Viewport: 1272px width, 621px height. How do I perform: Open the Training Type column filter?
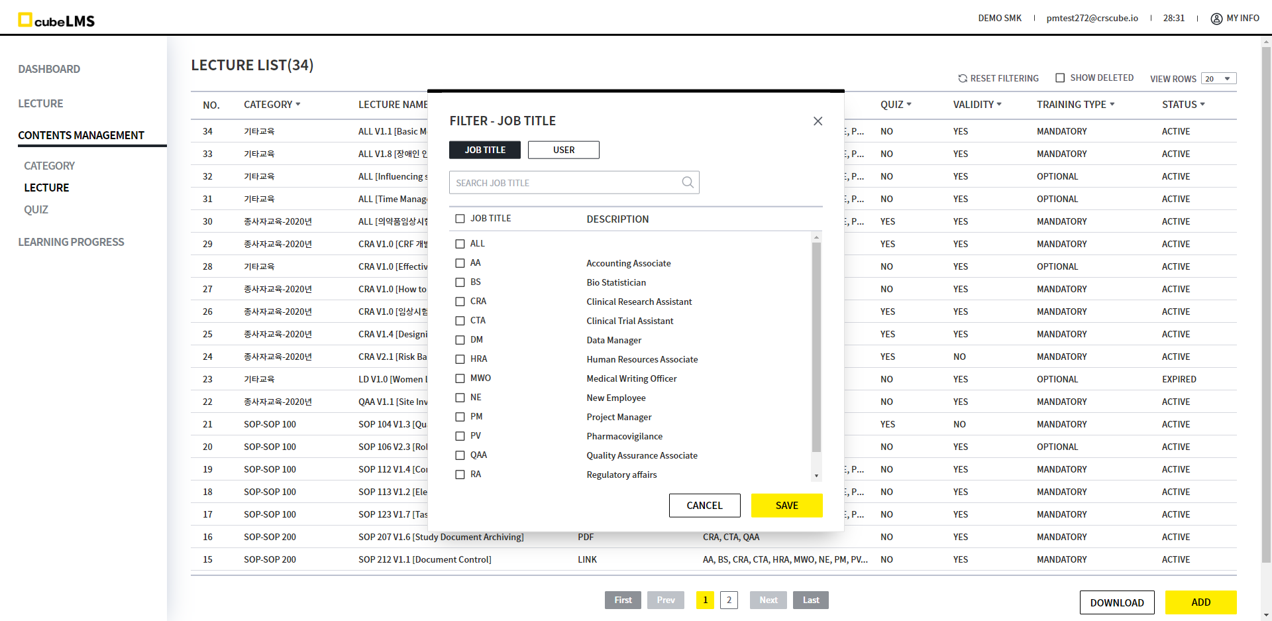point(1112,104)
